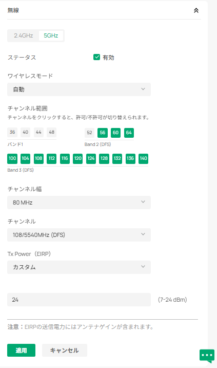Disable channel 56 in Band 2
Image resolution: width=217 pixels, height=368 pixels.
click(x=103, y=133)
